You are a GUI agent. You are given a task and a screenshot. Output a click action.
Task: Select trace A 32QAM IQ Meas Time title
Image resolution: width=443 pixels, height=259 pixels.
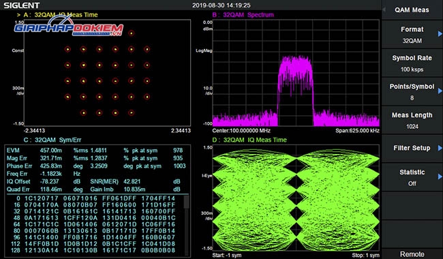pos(61,15)
